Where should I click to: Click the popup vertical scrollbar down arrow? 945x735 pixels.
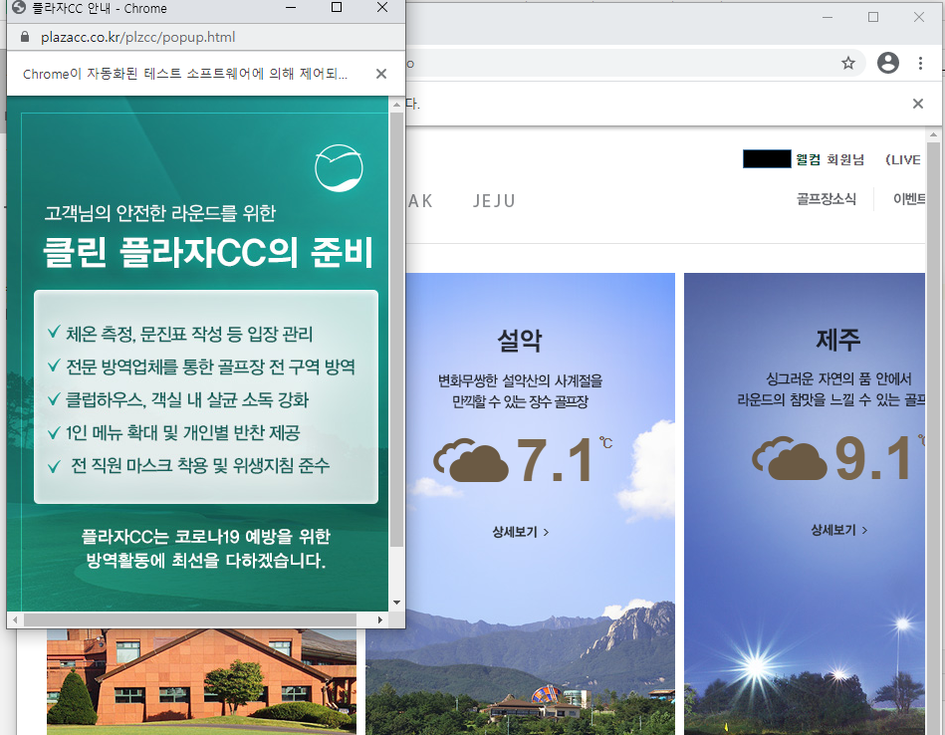click(396, 603)
